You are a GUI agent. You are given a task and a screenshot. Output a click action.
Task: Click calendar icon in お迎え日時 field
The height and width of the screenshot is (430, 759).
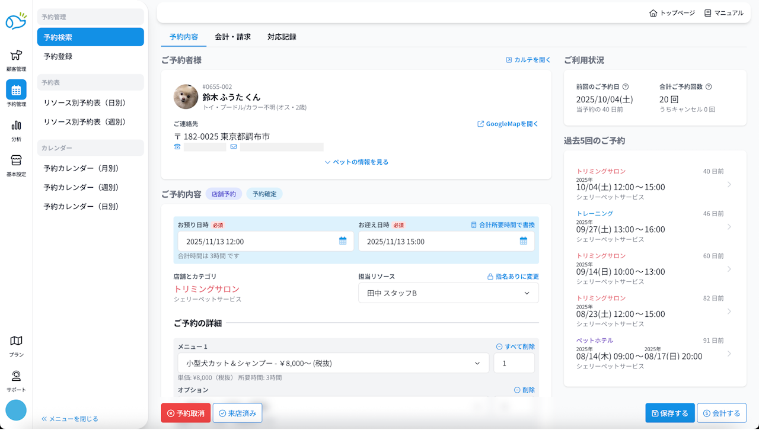(x=524, y=241)
